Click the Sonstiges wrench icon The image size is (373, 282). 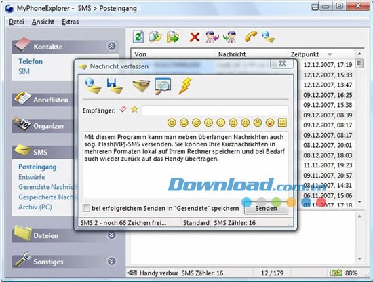(x=22, y=259)
